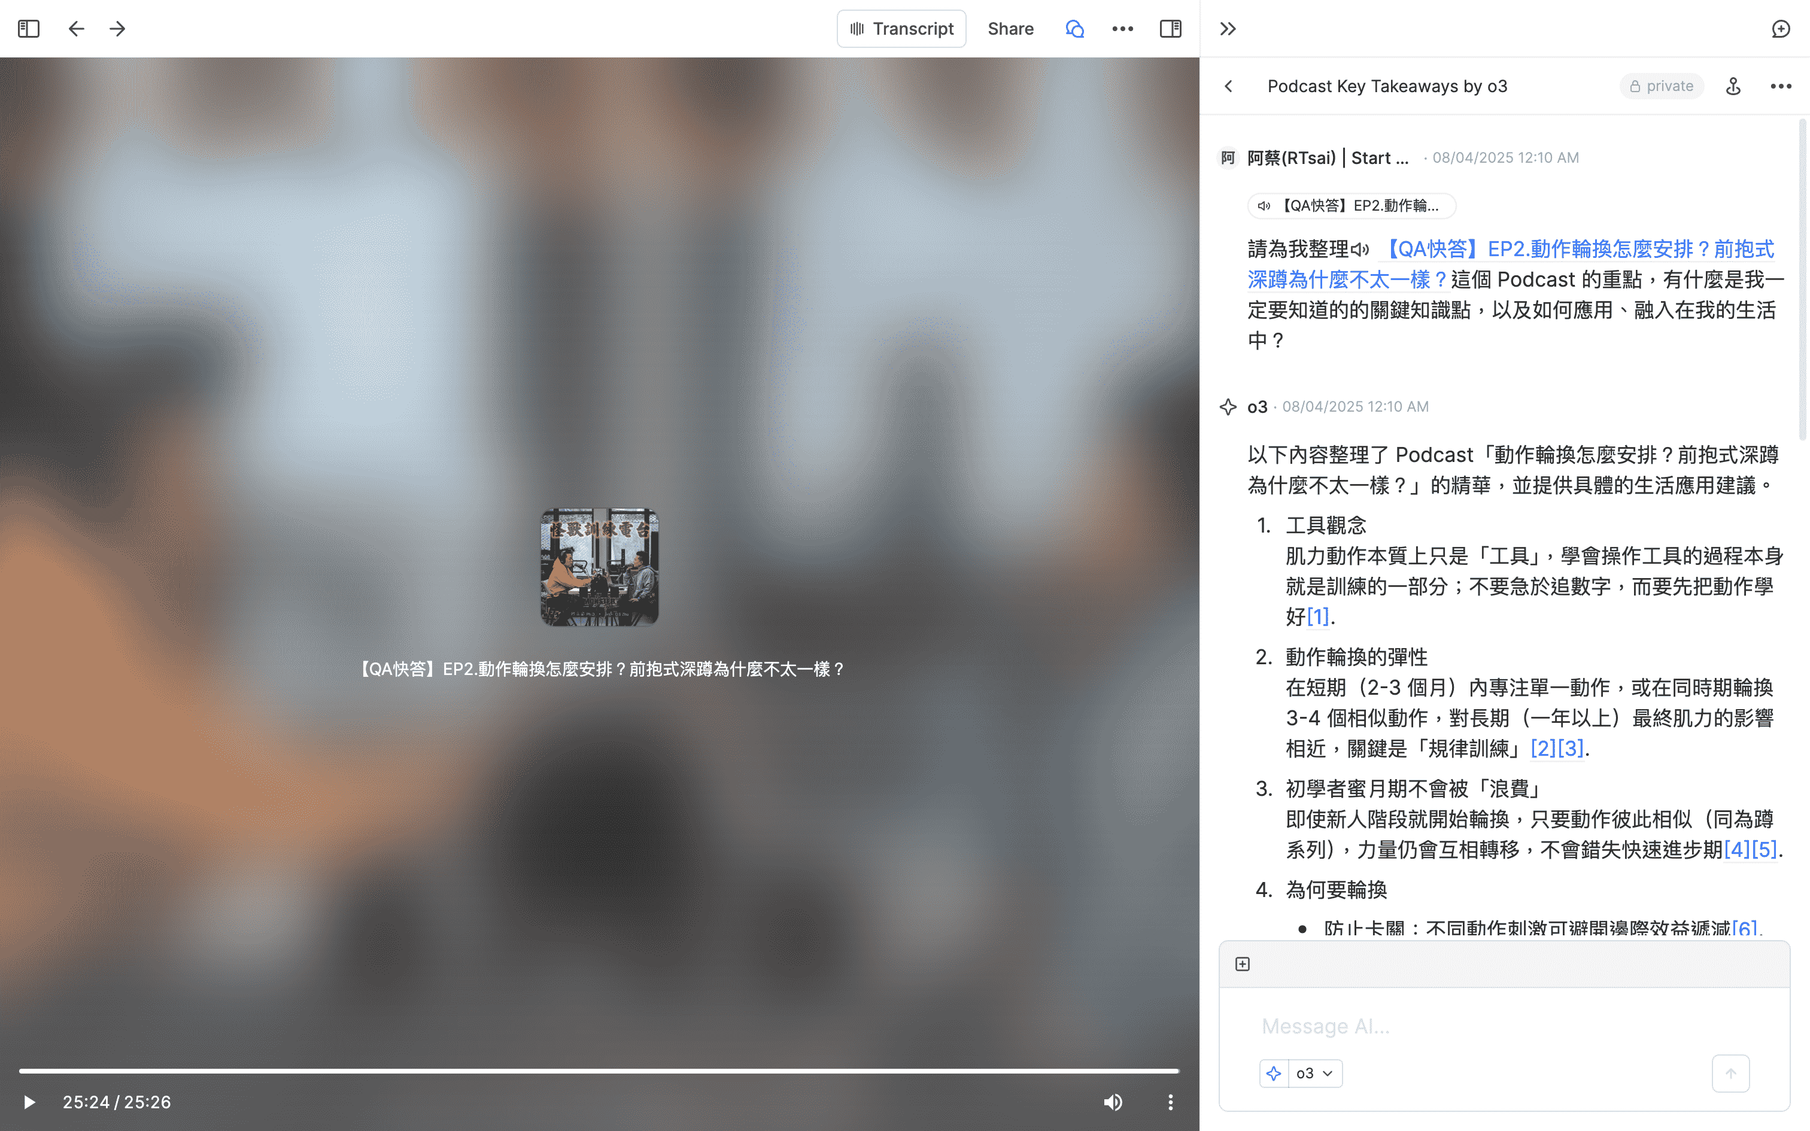Screen dimensions: 1810x1131
Task: Share the current page
Action: (x=1010, y=29)
